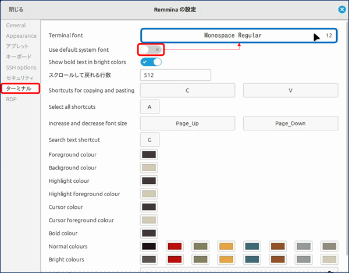Click the 閉じる button in the header
The width and height of the screenshot is (349, 273).
pos(16,9)
